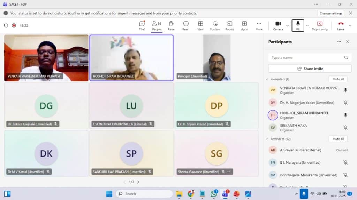
Task: Dismiss the do not disturb banner
Action: pos(351,13)
